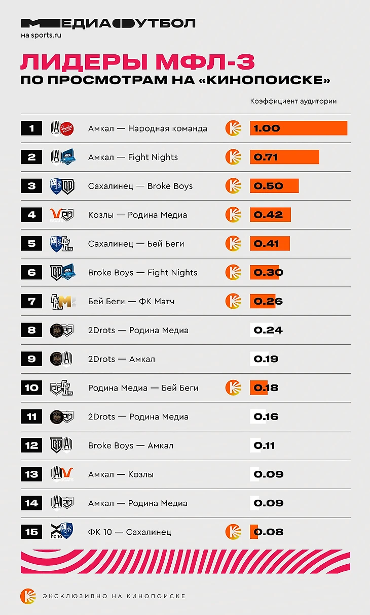370x615 pixels.
Task: Click the Медиафутбол logo at the top
Action: pyautogui.click(x=108, y=23)
